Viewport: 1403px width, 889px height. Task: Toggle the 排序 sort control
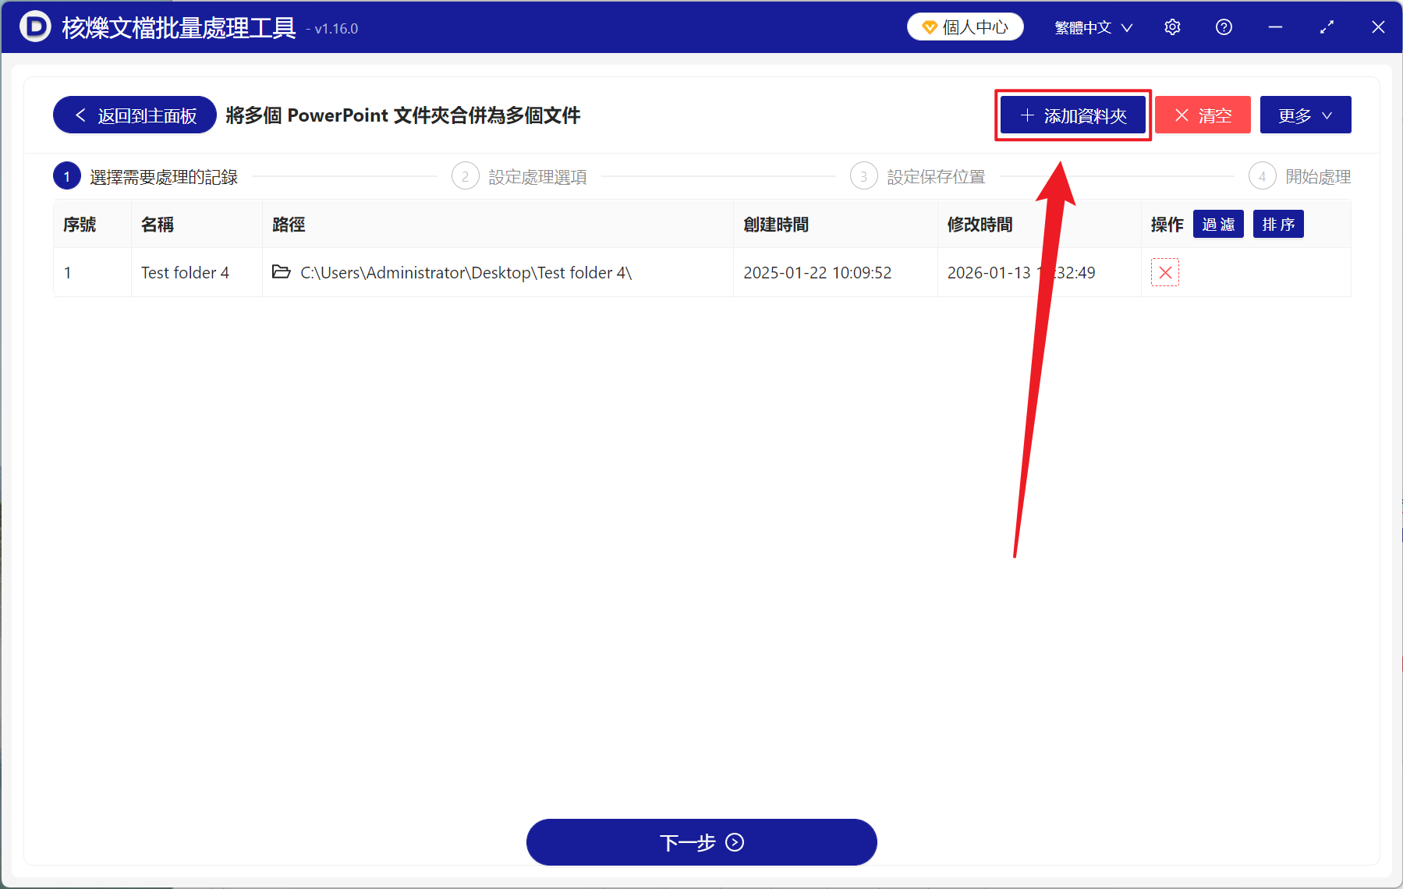(x=1277, y=224)
